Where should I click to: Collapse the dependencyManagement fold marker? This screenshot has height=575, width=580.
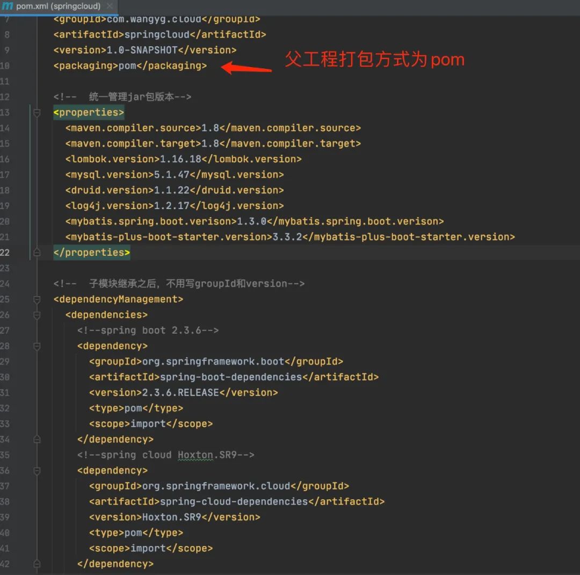click(37, 299)
